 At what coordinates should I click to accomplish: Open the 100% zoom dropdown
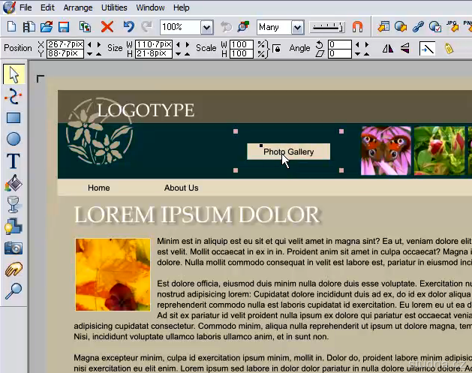point(207,27)
